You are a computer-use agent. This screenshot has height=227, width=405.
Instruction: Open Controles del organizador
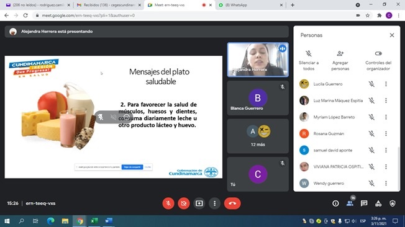pos(378,60)
